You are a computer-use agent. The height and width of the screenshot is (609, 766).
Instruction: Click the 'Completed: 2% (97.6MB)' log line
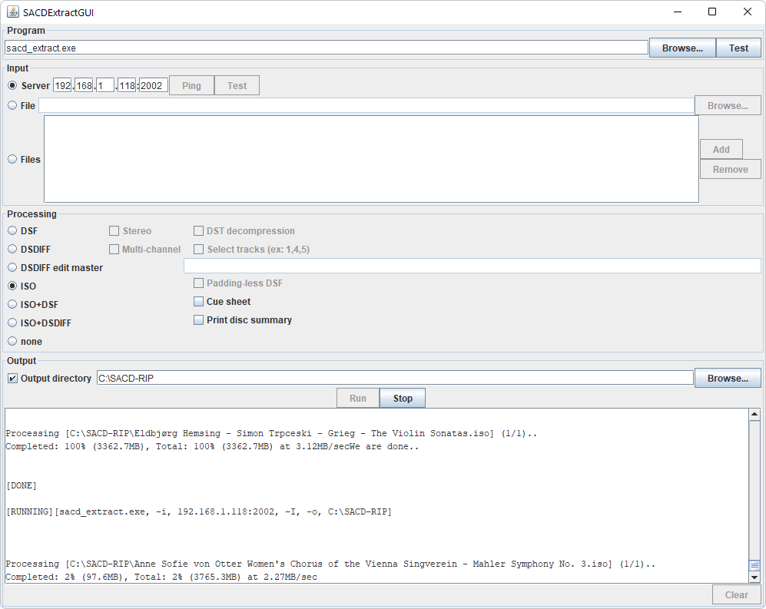pyautogui.click(x=161, y=577)
